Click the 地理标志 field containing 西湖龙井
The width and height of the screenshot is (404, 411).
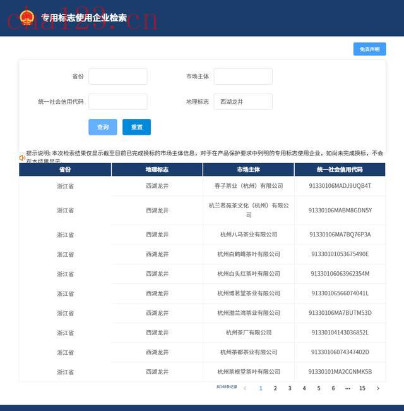[243, 102]
